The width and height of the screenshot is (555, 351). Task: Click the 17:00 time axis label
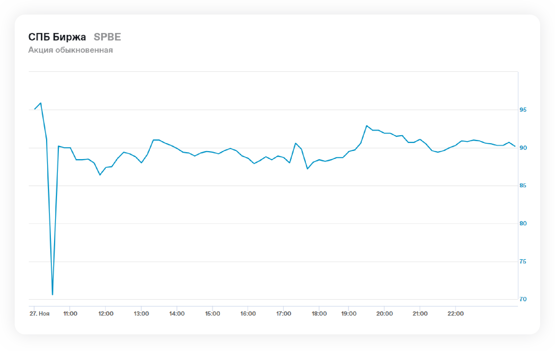click(x=284, y=313)
